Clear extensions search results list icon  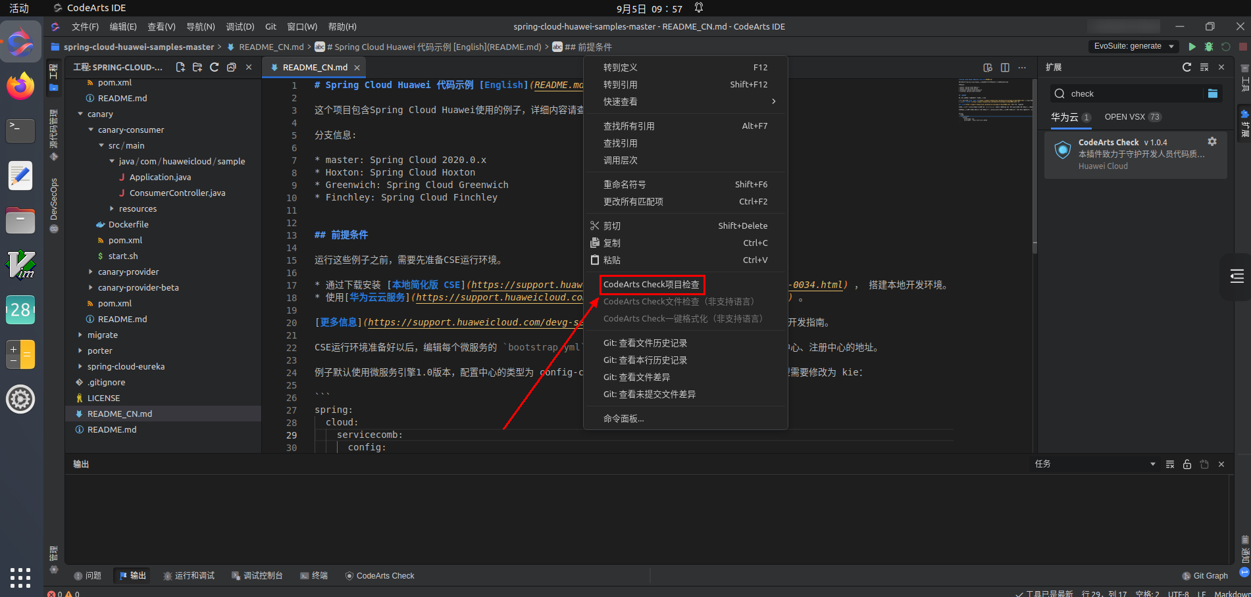(1204, 67)
